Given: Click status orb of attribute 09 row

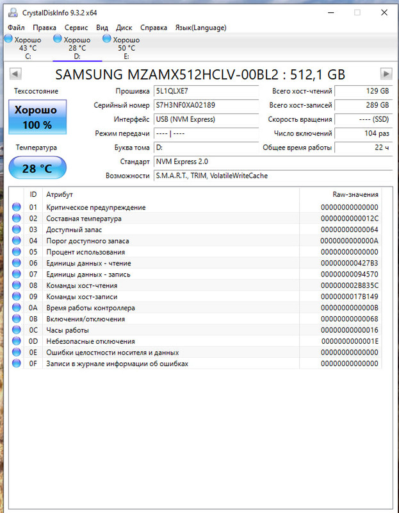Looking at the screenshot, I should tap(17, 296).
